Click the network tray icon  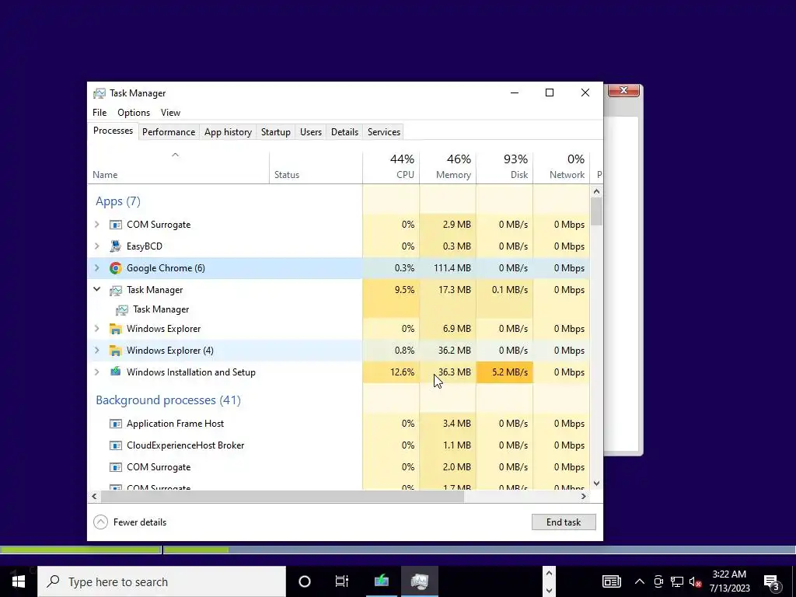pyautogui.click(x=677, y=581)
